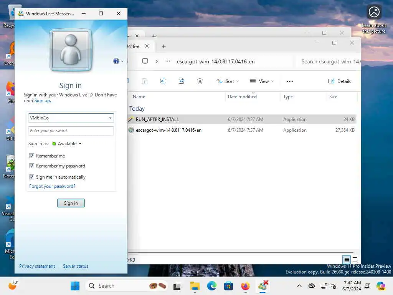Click the escargot-wlm-14.0.8117.0416-en path breadcrumb
Image resolution: width=393 pixels, height=295 pixels.
point(216,61)
